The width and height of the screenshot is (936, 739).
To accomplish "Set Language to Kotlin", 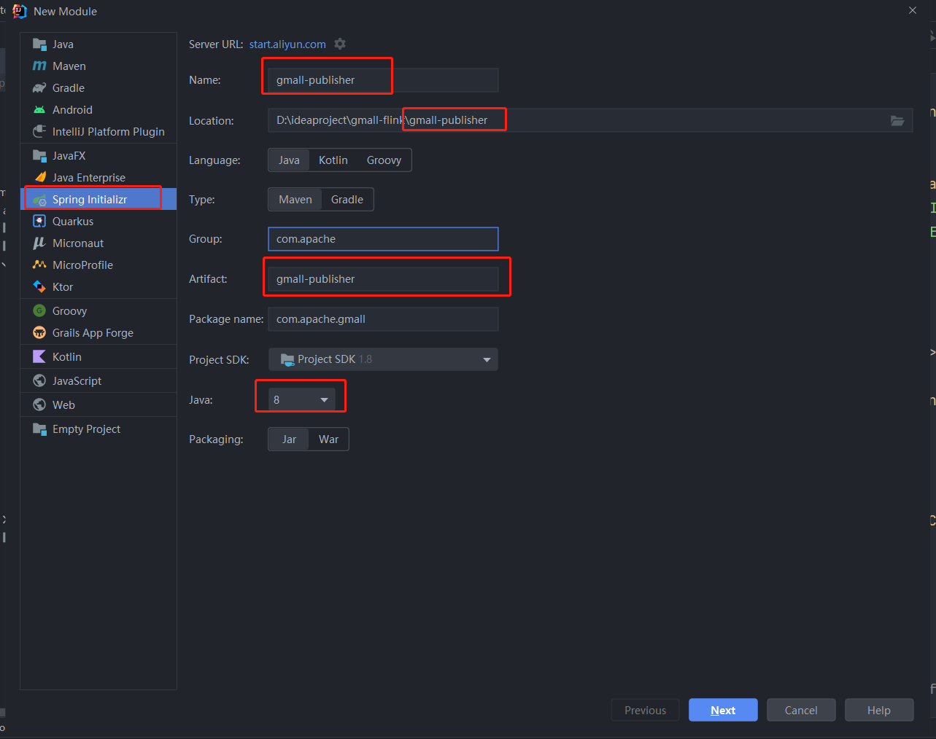I will click(333, 160).
